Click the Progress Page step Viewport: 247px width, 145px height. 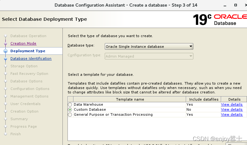(24, 126)
